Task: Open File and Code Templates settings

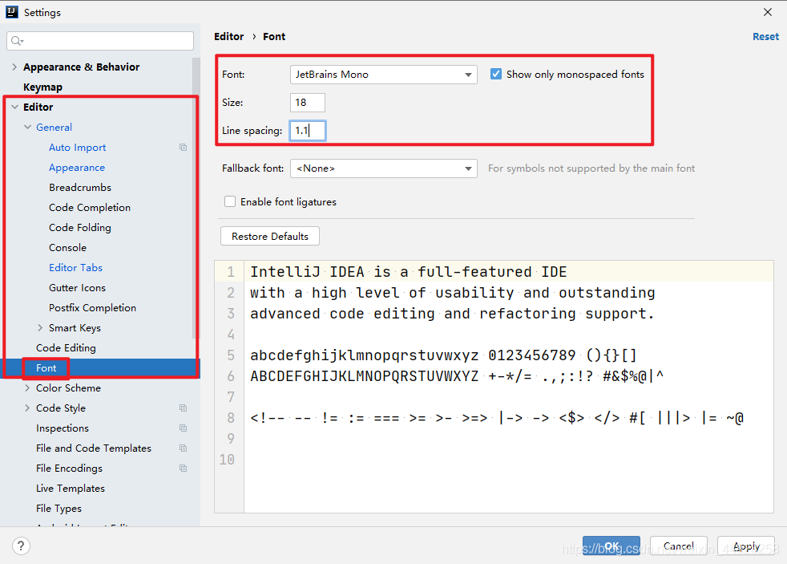Action: pos(93,448)
